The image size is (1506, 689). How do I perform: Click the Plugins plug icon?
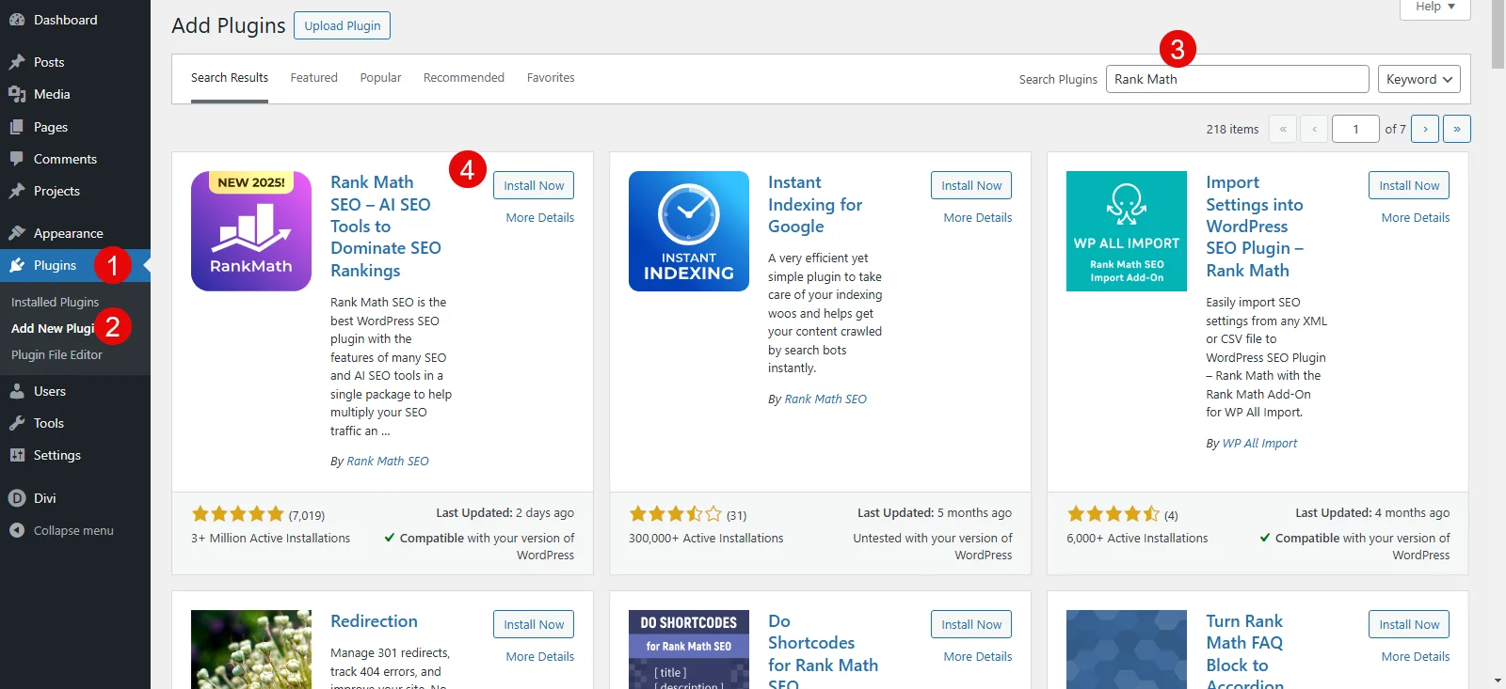[17, 265]
